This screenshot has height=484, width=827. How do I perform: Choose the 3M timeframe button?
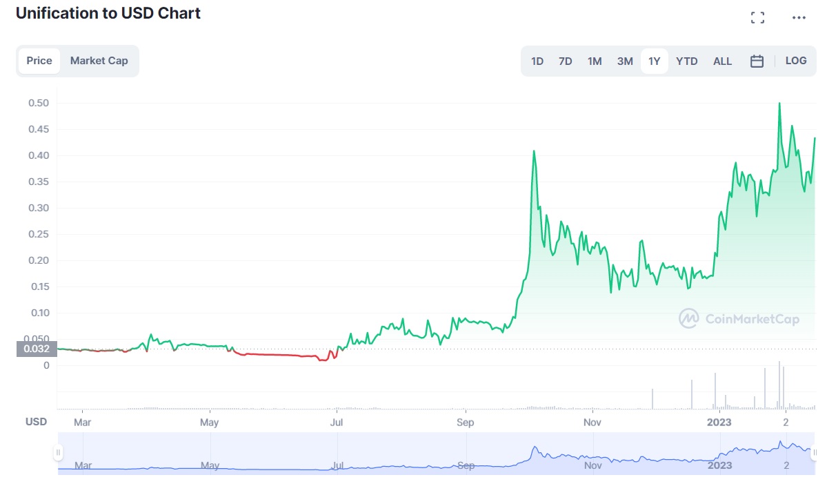point(624,61)
